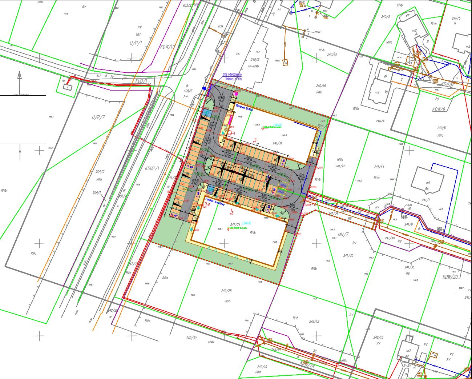Select the "11 MP" parking count label
472x379 pixels.
[x=174, y=215]
